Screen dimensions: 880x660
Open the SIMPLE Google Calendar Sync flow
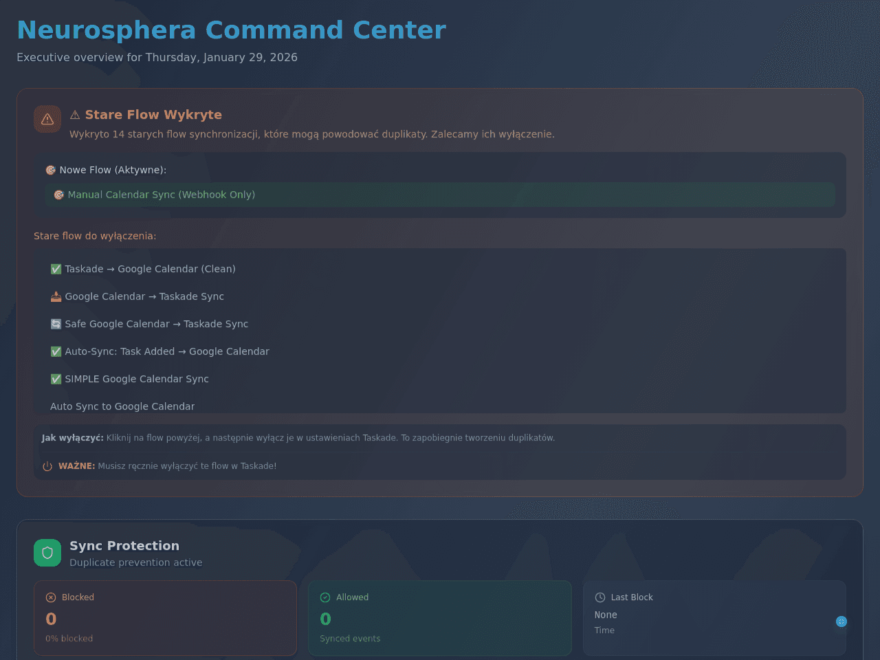click(440, 379)
